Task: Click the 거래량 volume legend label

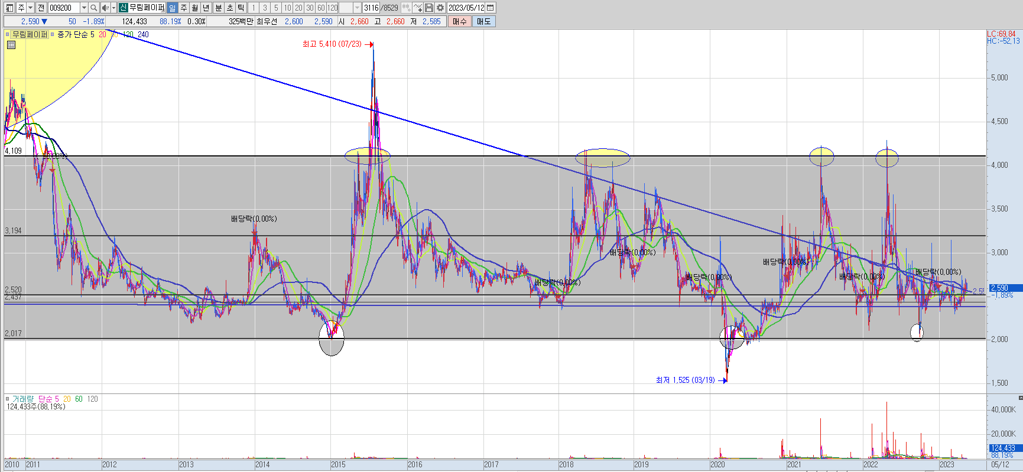Action: pyautogui.click(x=23, y=399)
